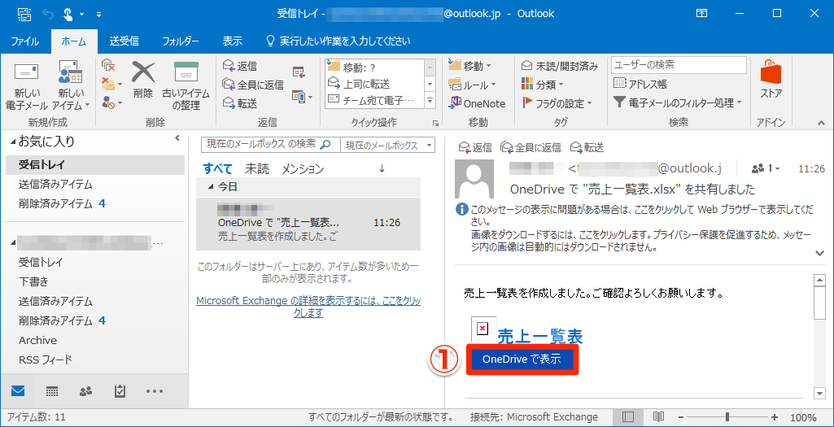The width and height of the screenshot is (834, 427).
Task: Click the reply with meeting icon
Action: (299, 72)
